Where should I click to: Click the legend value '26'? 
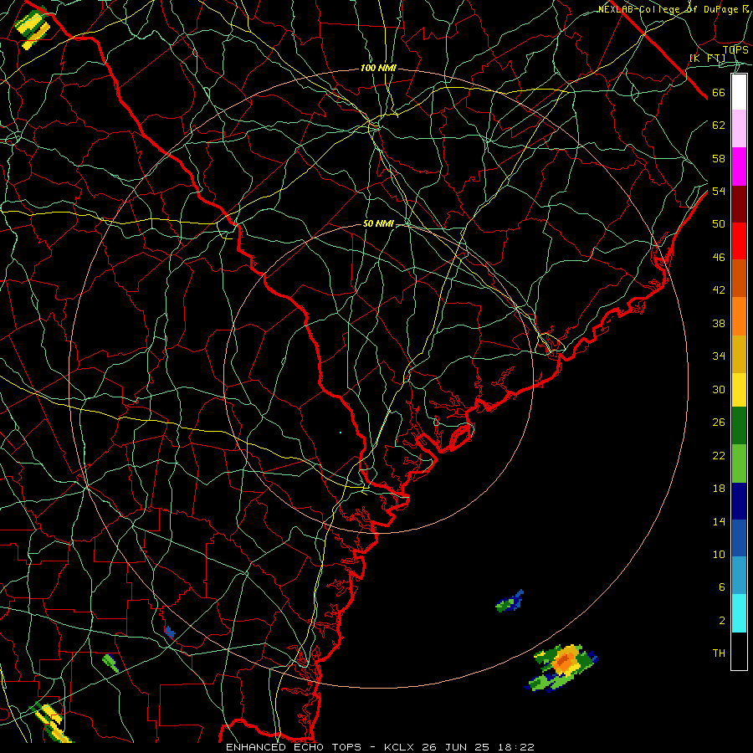click(x=719, y=423)
